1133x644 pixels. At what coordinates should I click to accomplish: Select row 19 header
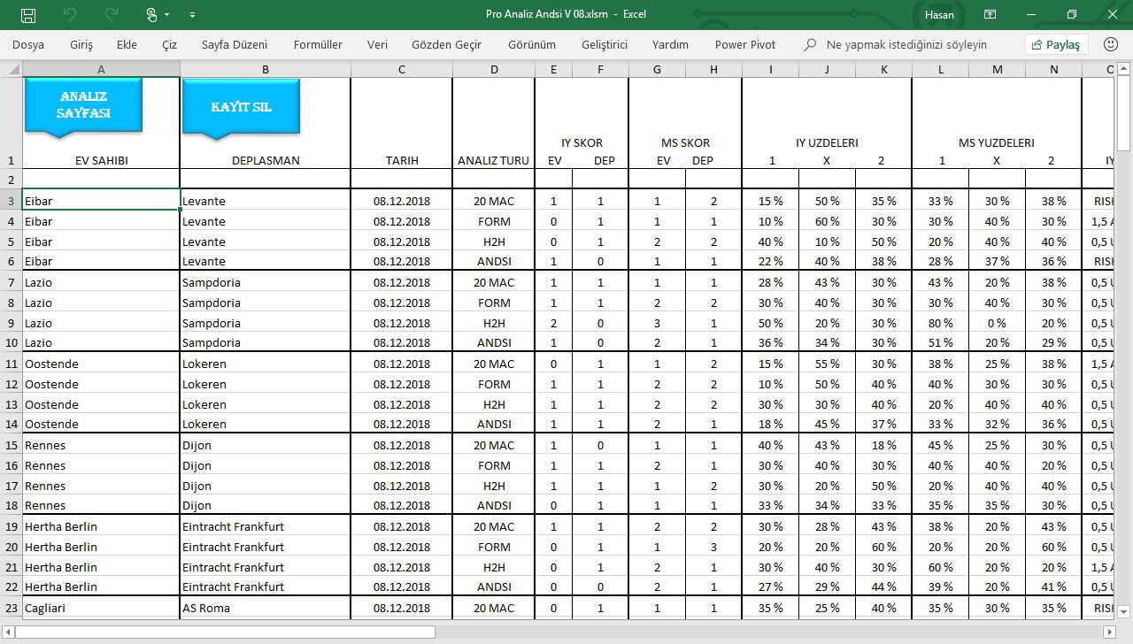(x=11, y=526)
